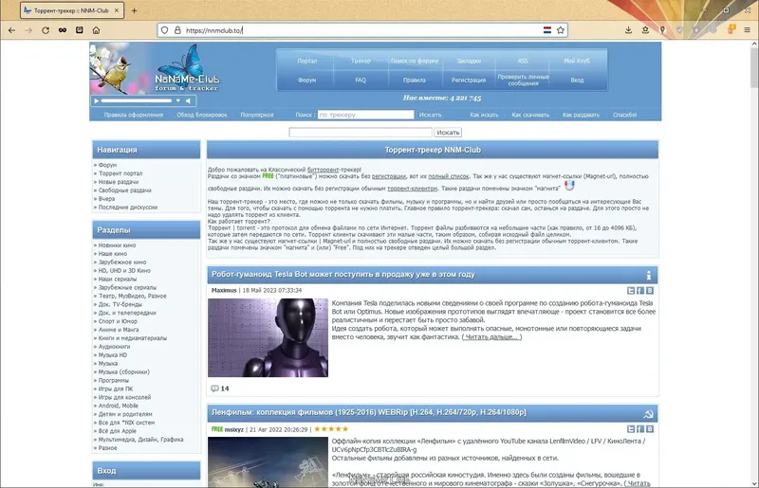Play the site radio player
The height and width of the screenshot is (488, 759).
tap(97, 100)
